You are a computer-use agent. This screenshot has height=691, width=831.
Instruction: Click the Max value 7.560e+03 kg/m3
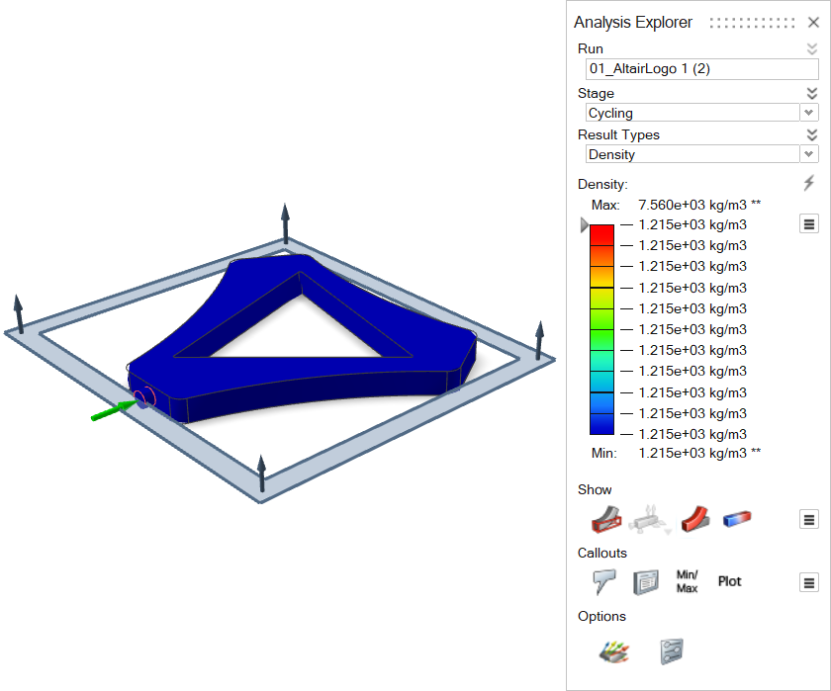coord(692,205)
